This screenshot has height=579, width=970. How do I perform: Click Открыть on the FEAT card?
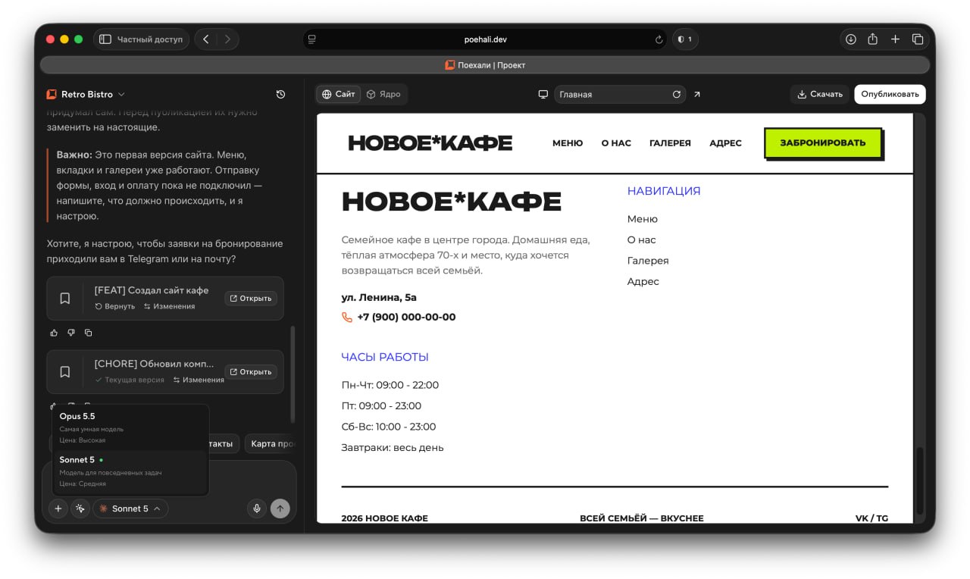(251, 299)
